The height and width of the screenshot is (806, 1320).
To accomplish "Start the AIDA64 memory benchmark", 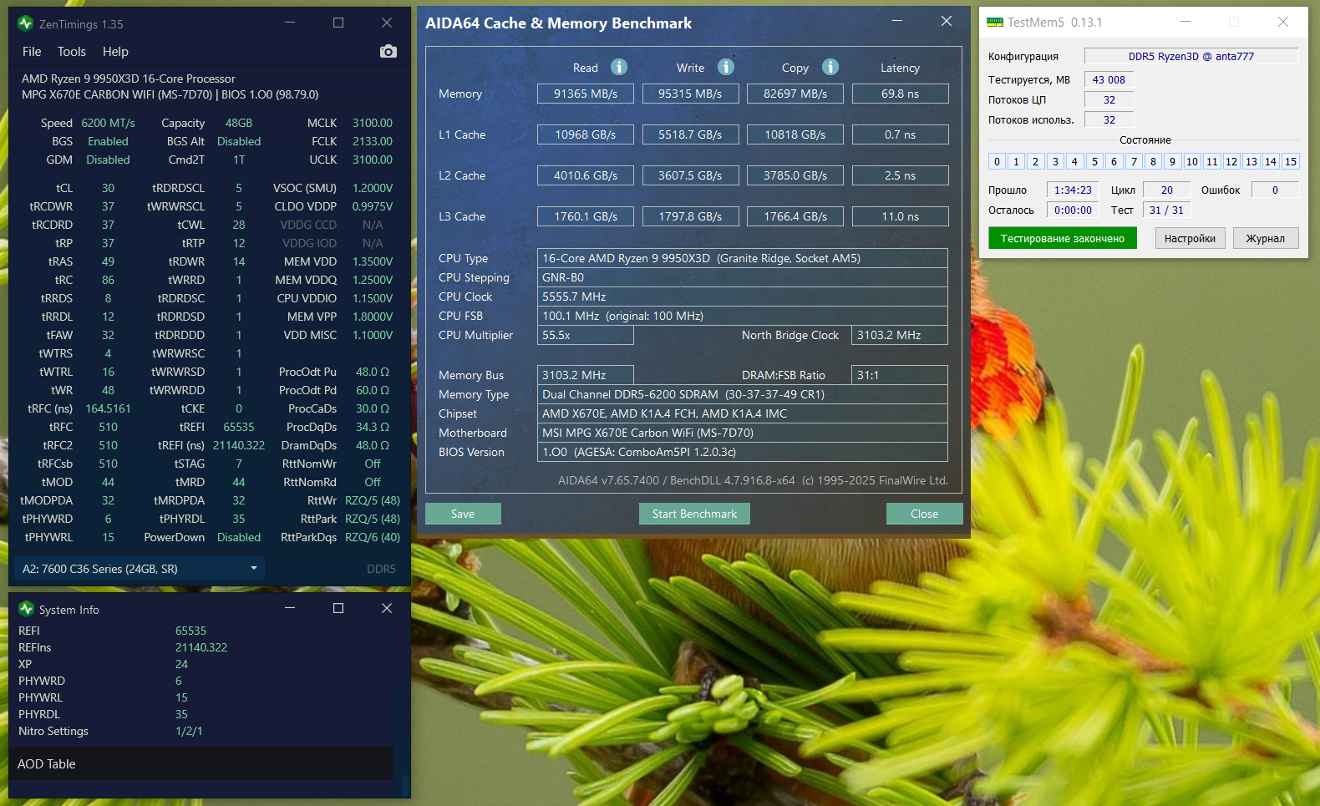I will coord(694,514).
